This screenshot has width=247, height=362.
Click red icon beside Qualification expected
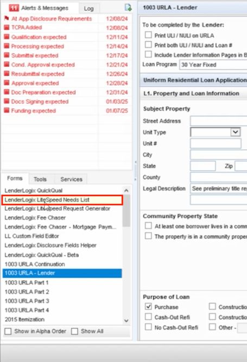[x=7, y=37]
